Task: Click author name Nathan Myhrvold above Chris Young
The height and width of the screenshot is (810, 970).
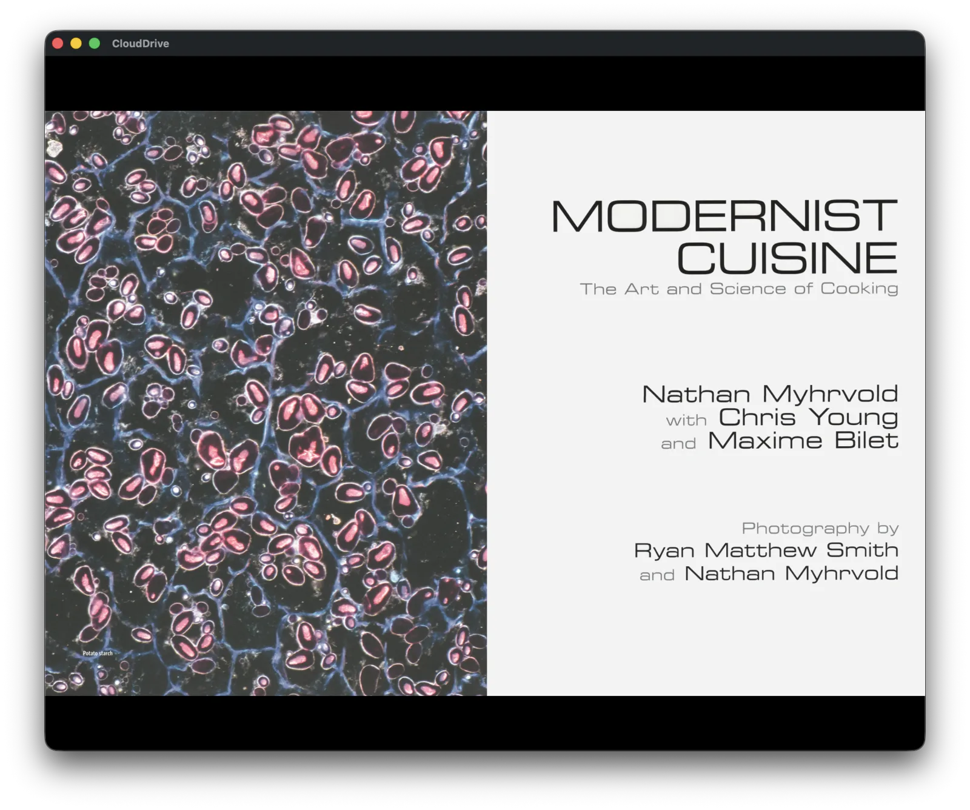Action: click(x=770, y=394)
